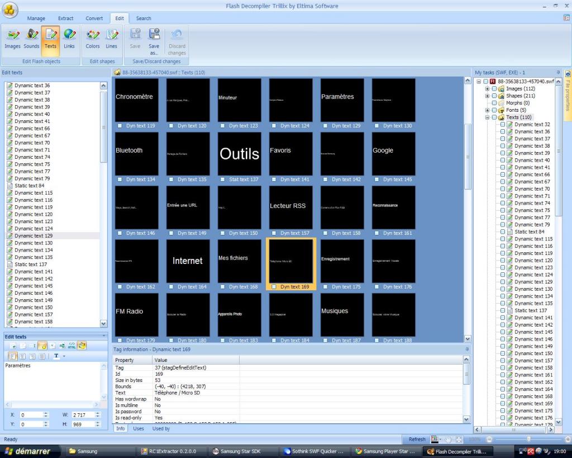Screen dimensions: 572x458
Task: Open the text color dropdown arrow
Action: point(64,356)
